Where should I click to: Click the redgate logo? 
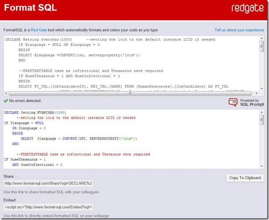(x=248, y=8)
